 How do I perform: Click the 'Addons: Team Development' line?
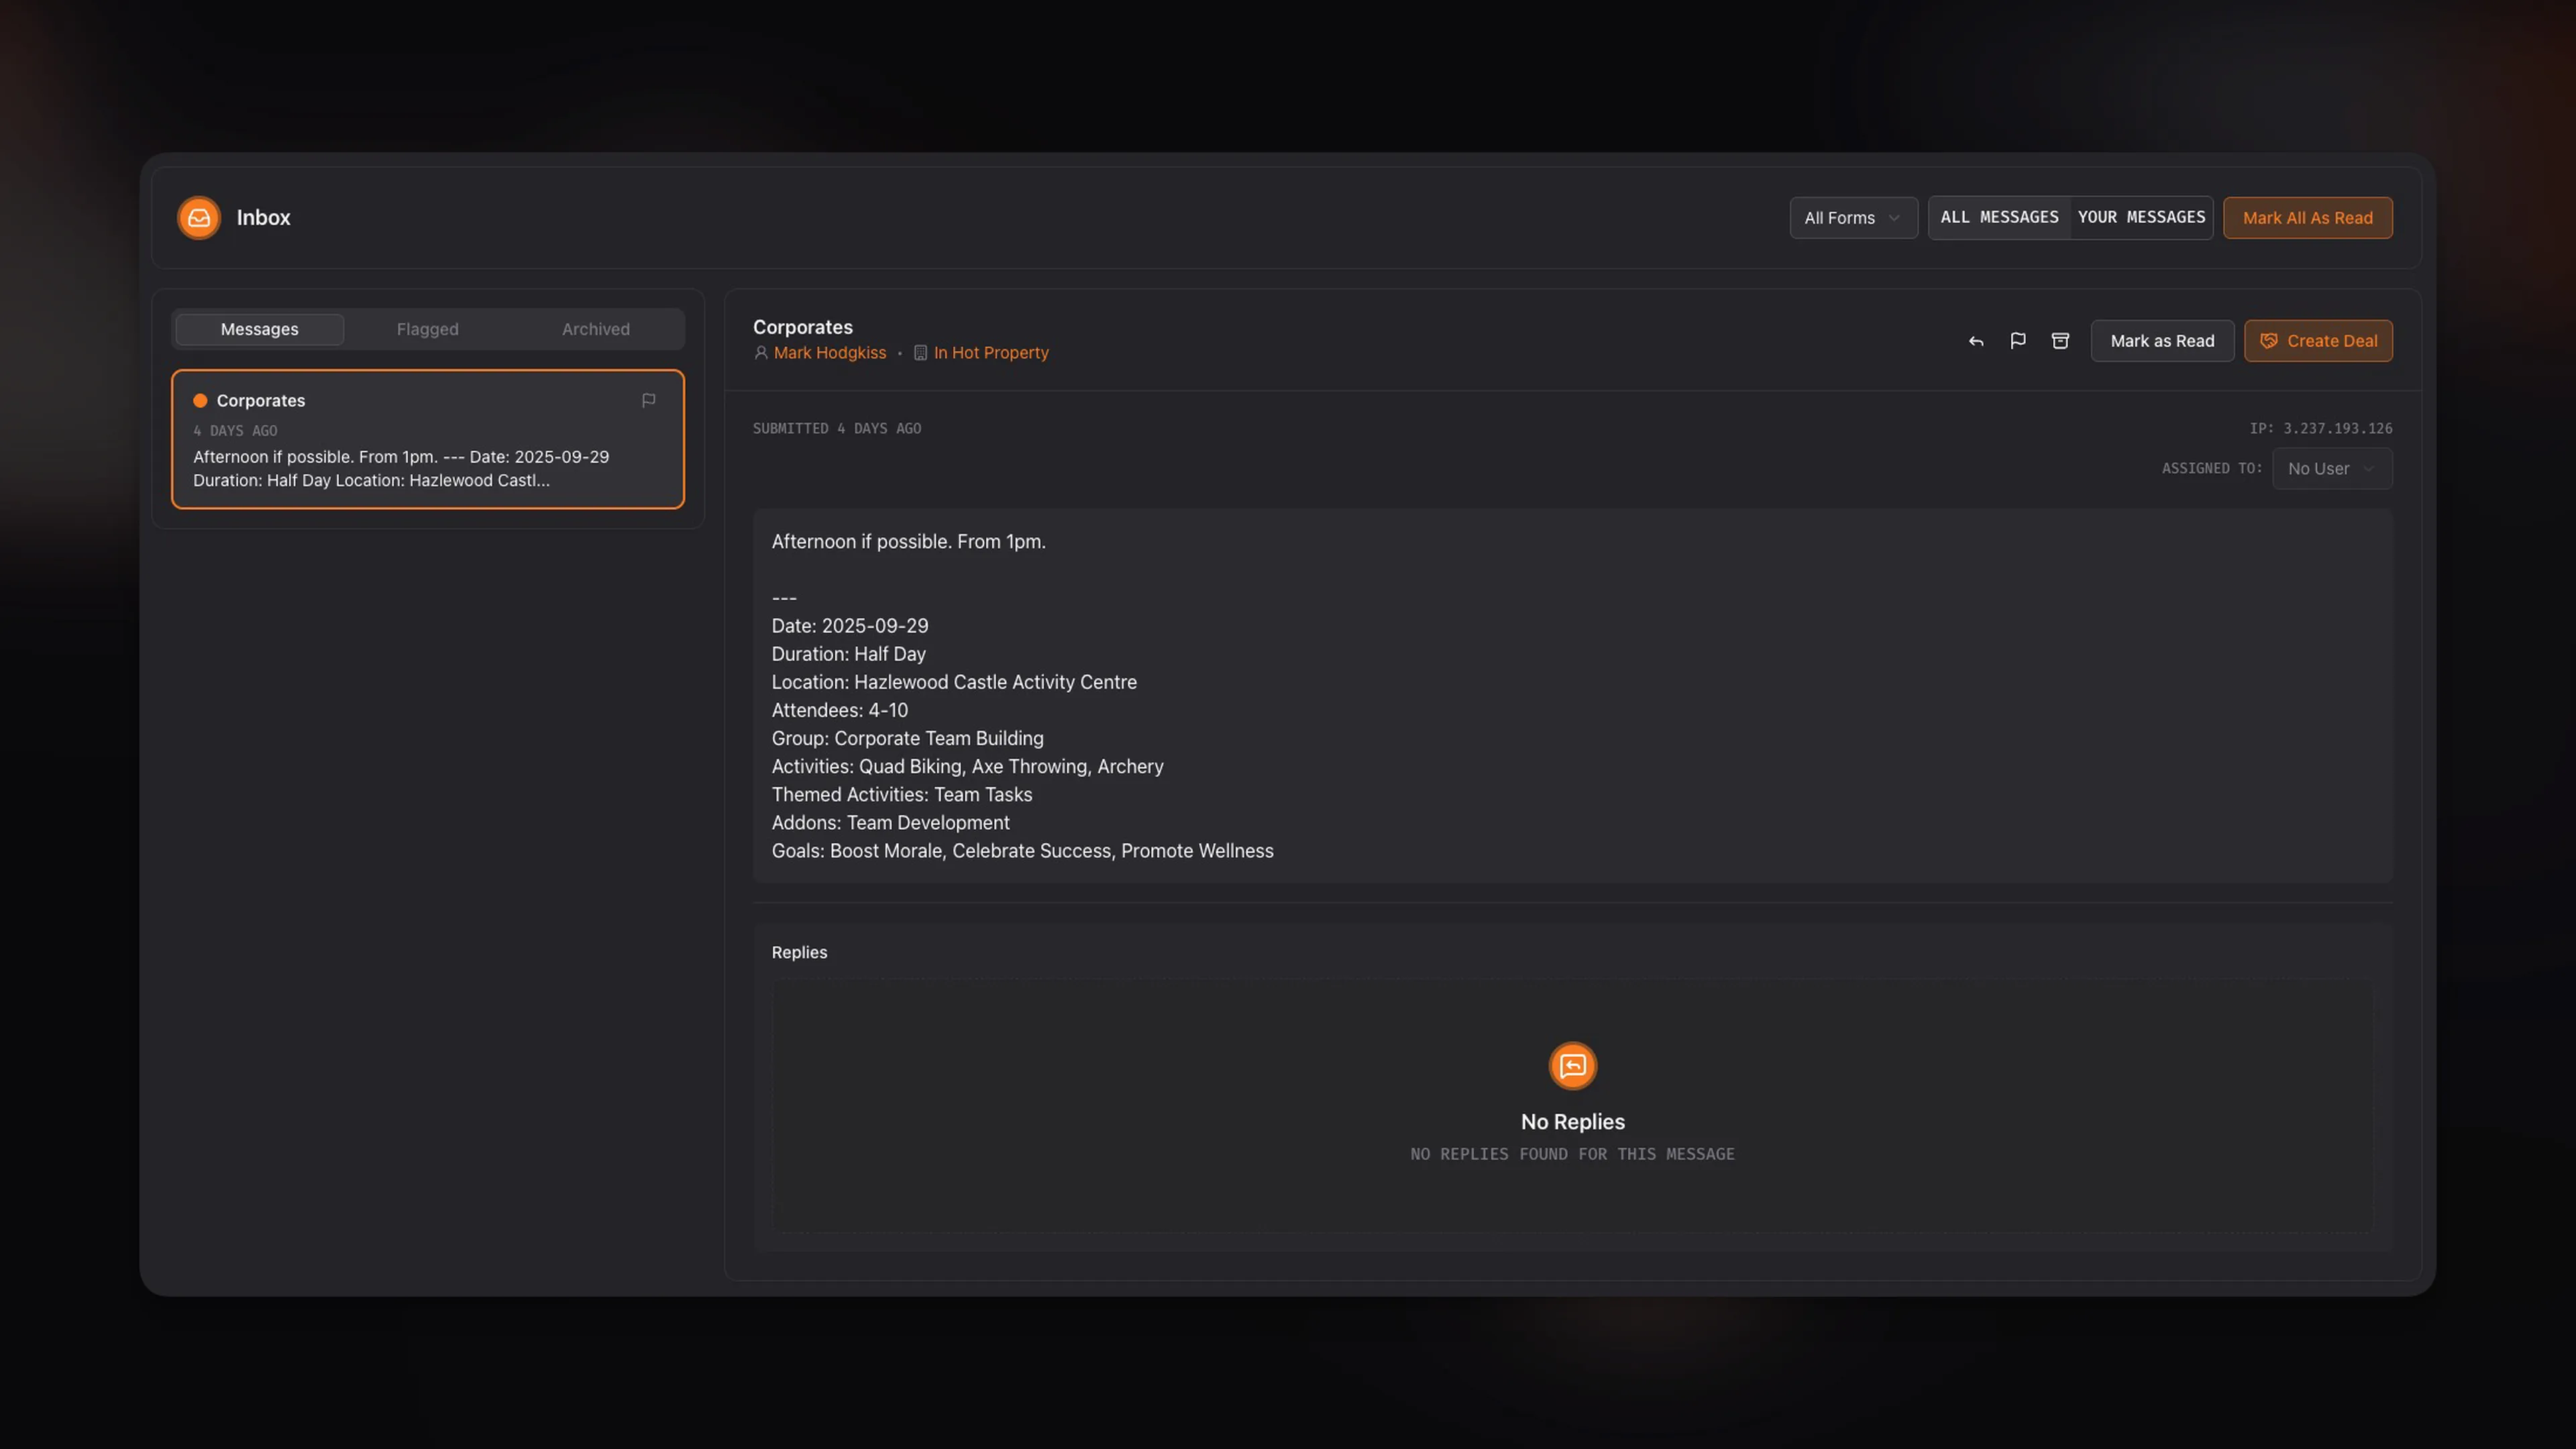point(891,822)
